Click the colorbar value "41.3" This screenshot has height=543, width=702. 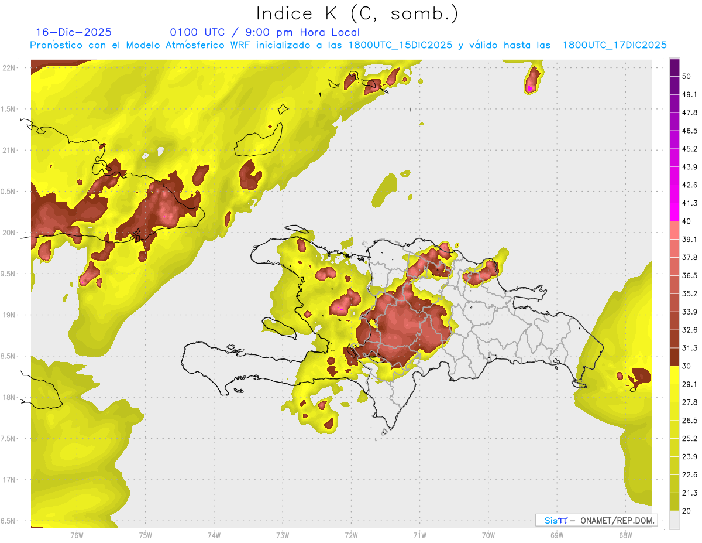690,203
